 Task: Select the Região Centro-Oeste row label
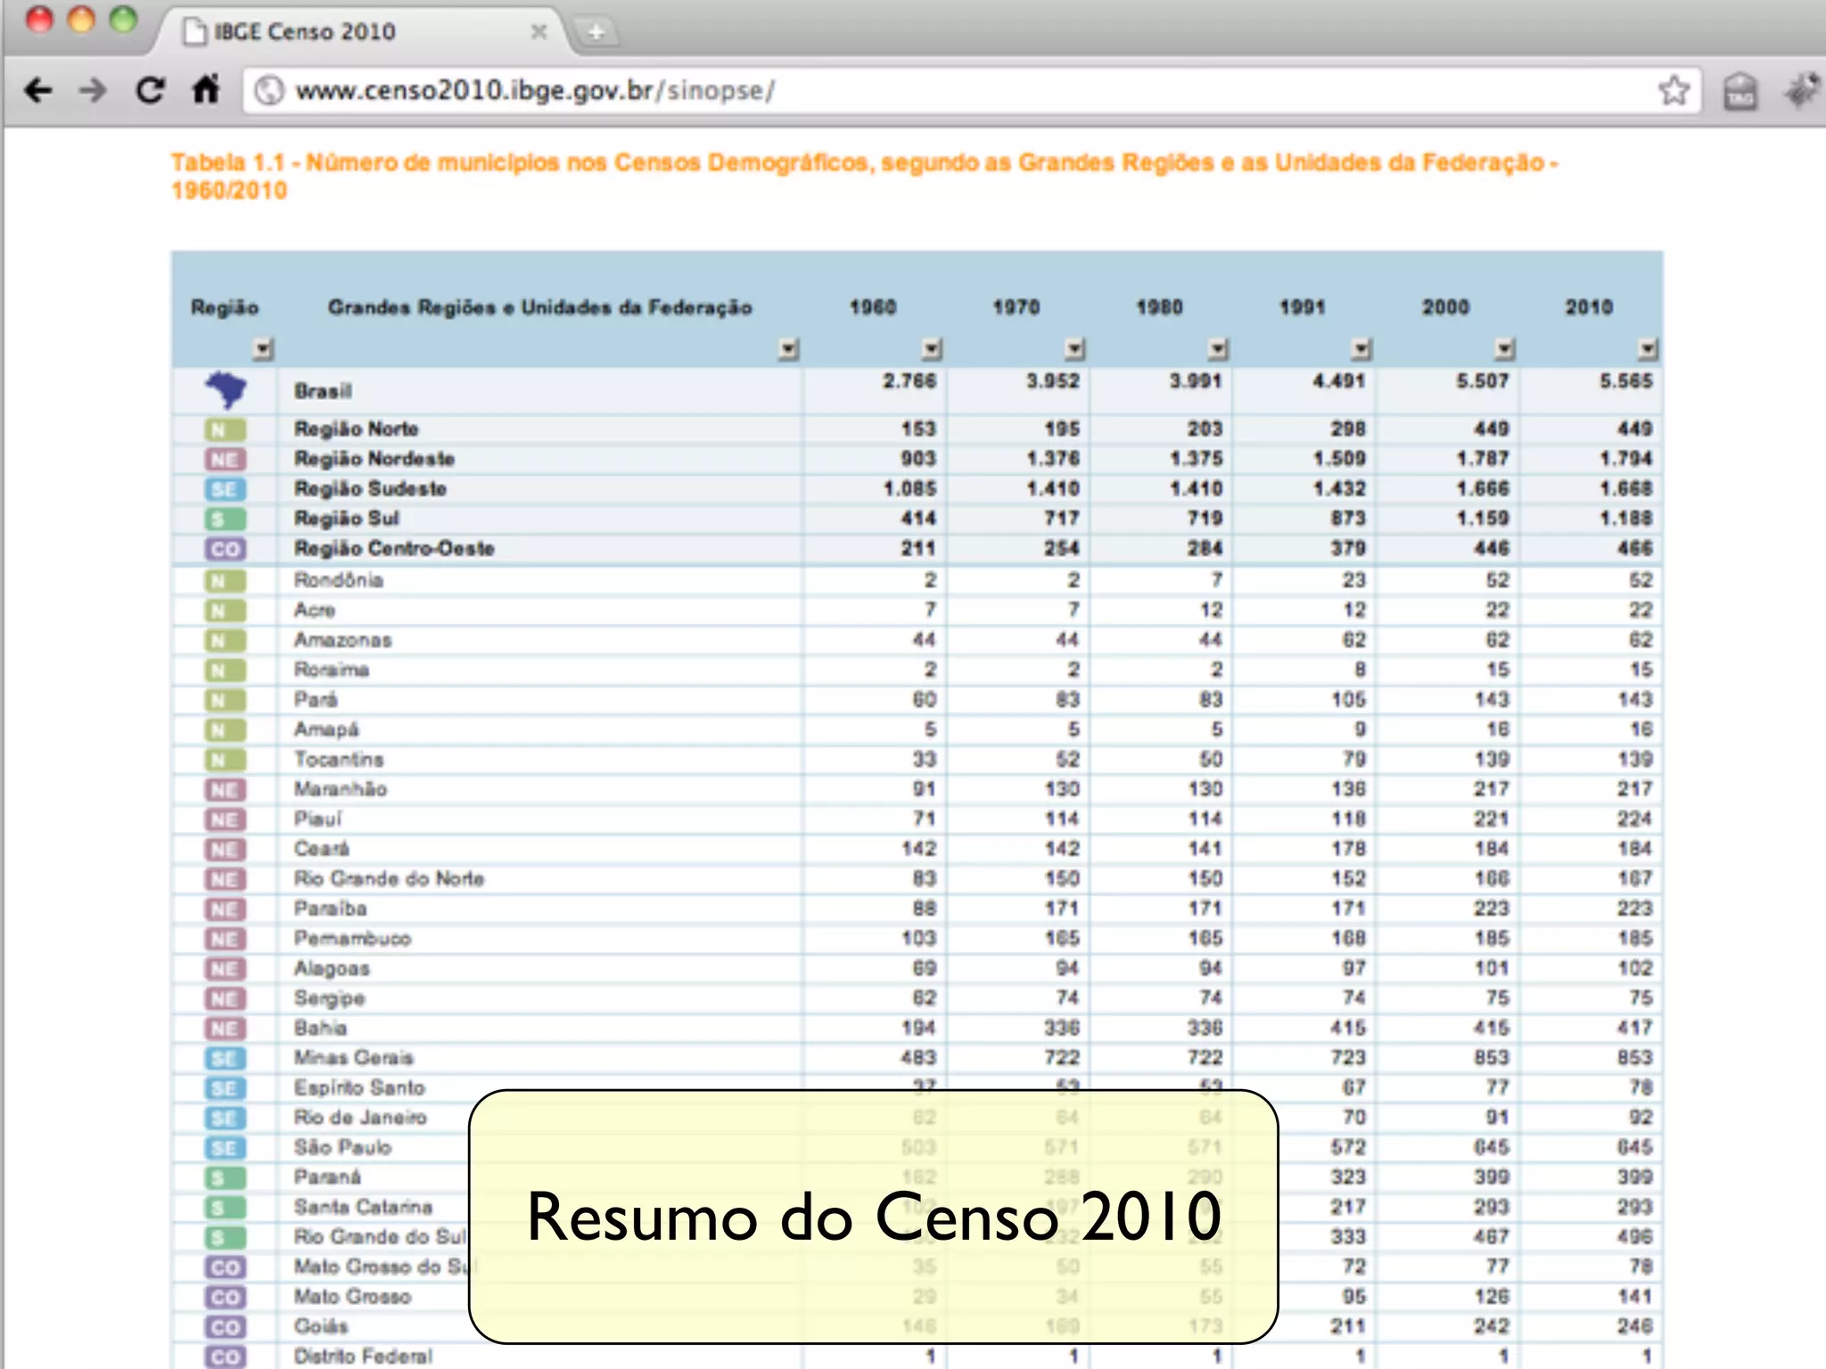[x=394, y=548]
